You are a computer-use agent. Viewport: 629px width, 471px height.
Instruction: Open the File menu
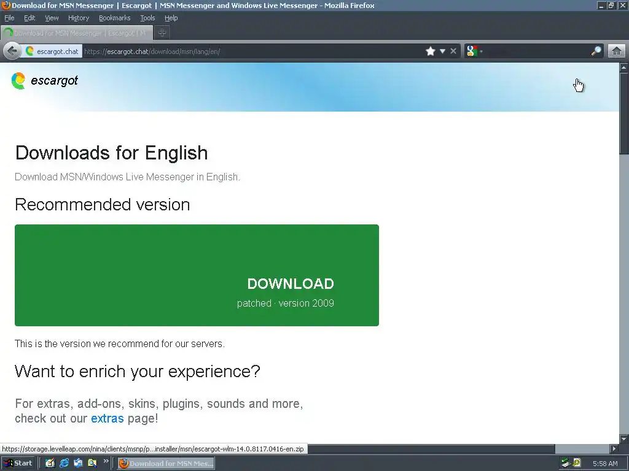point(9,18)
